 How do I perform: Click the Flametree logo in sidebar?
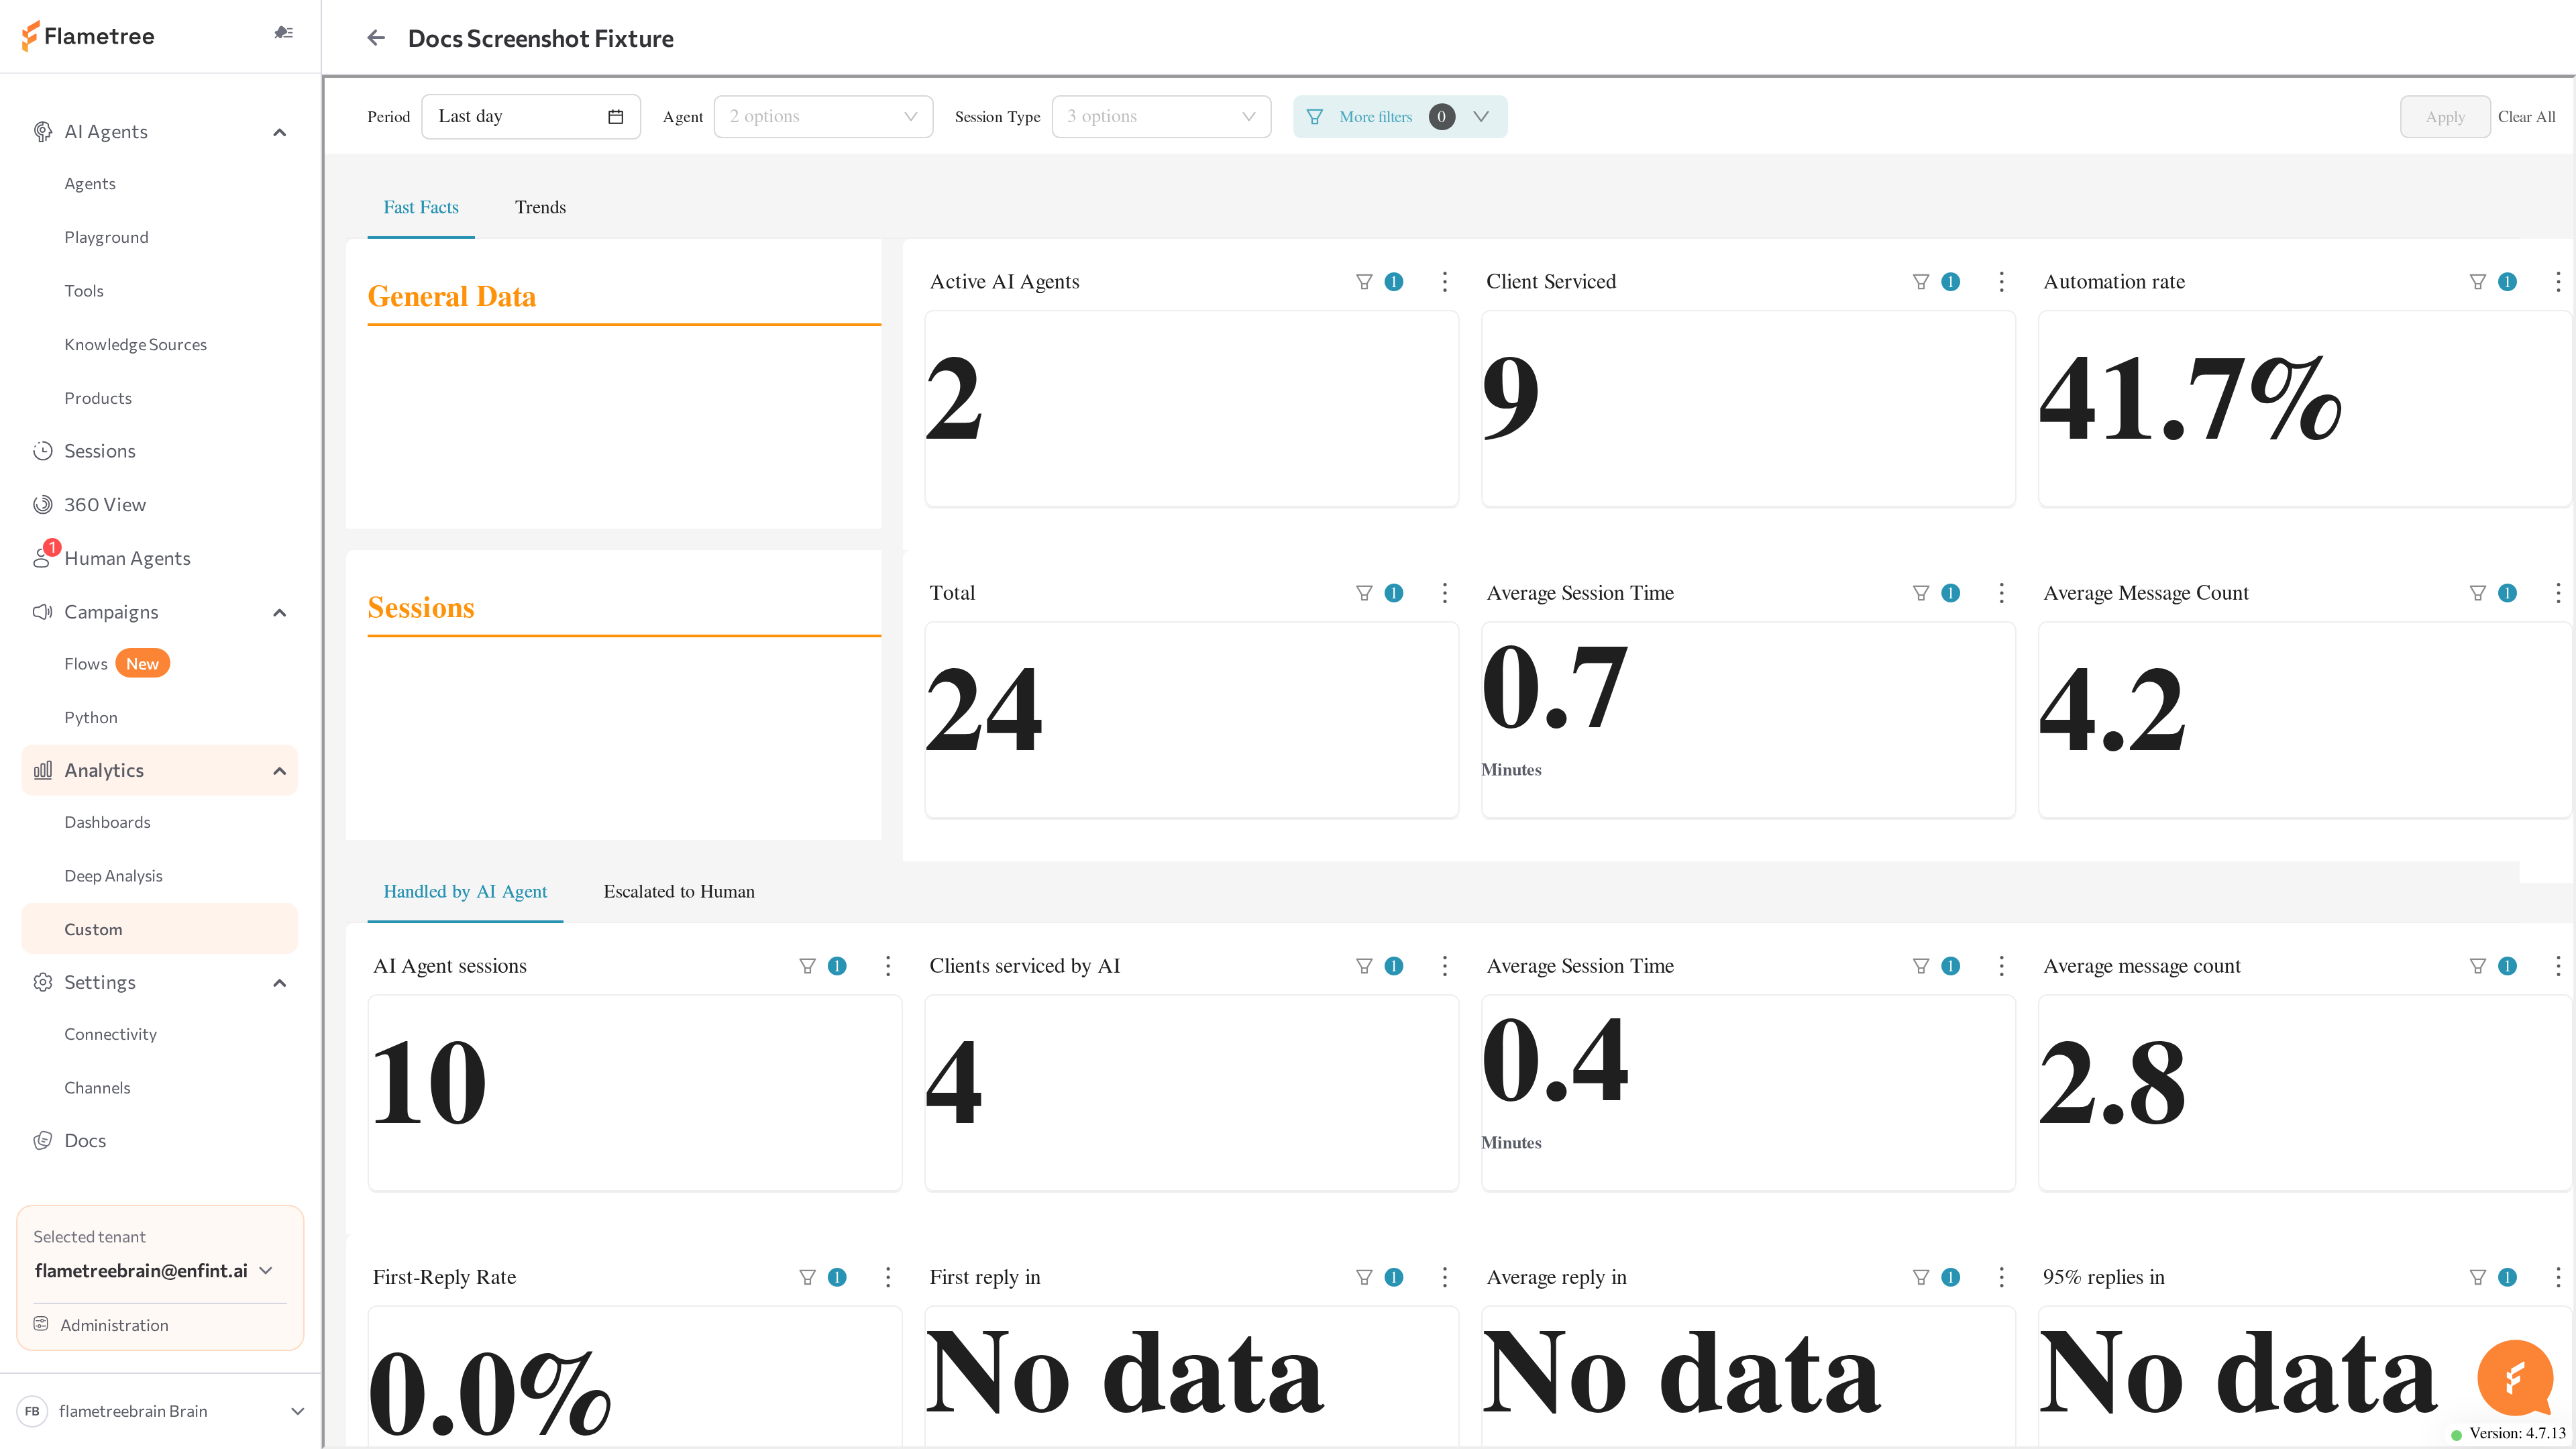click(88, 36)
